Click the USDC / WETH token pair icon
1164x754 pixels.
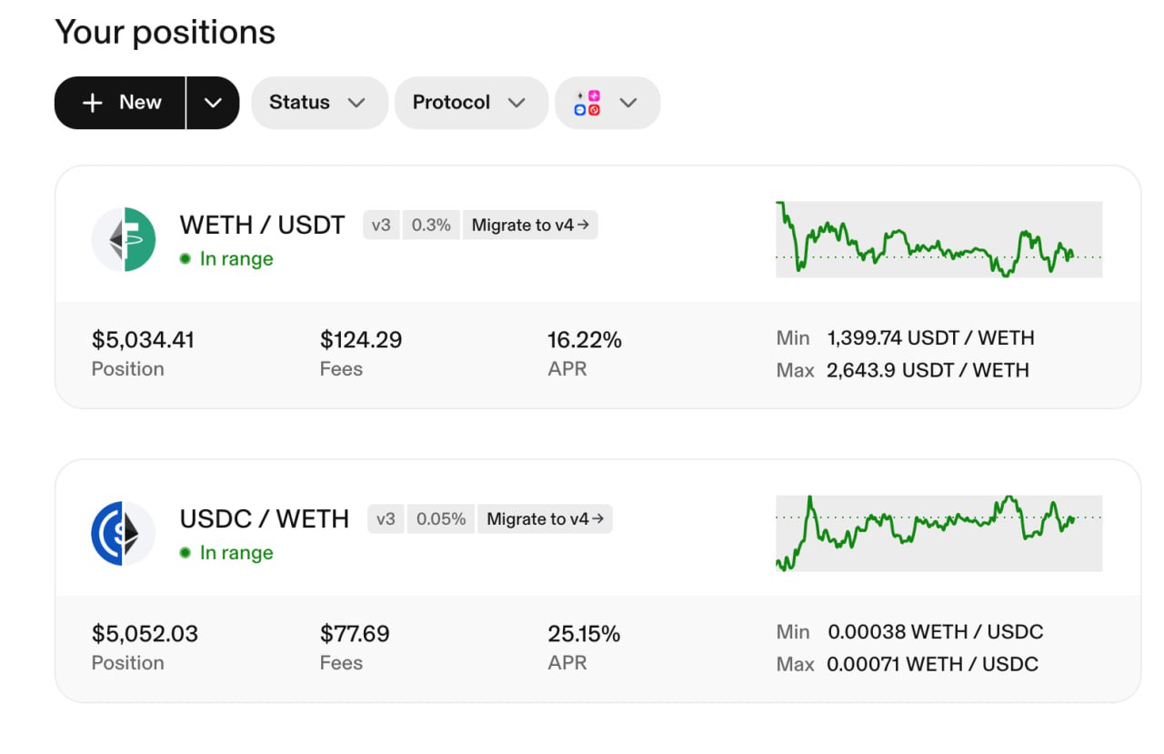tap(124, 533)
